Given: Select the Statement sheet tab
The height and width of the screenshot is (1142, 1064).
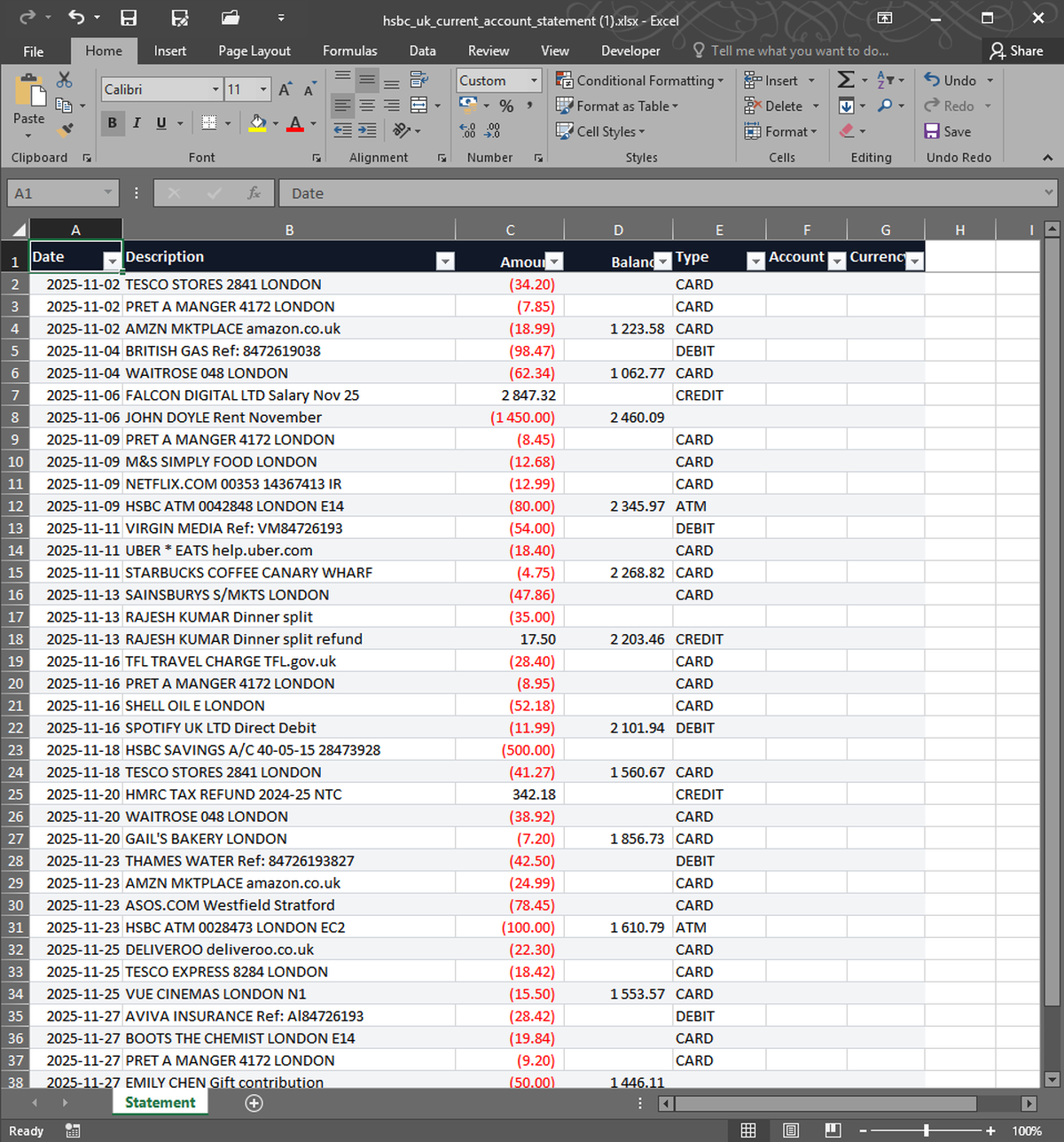Looking at the screenshot, I should (160, 1102).
